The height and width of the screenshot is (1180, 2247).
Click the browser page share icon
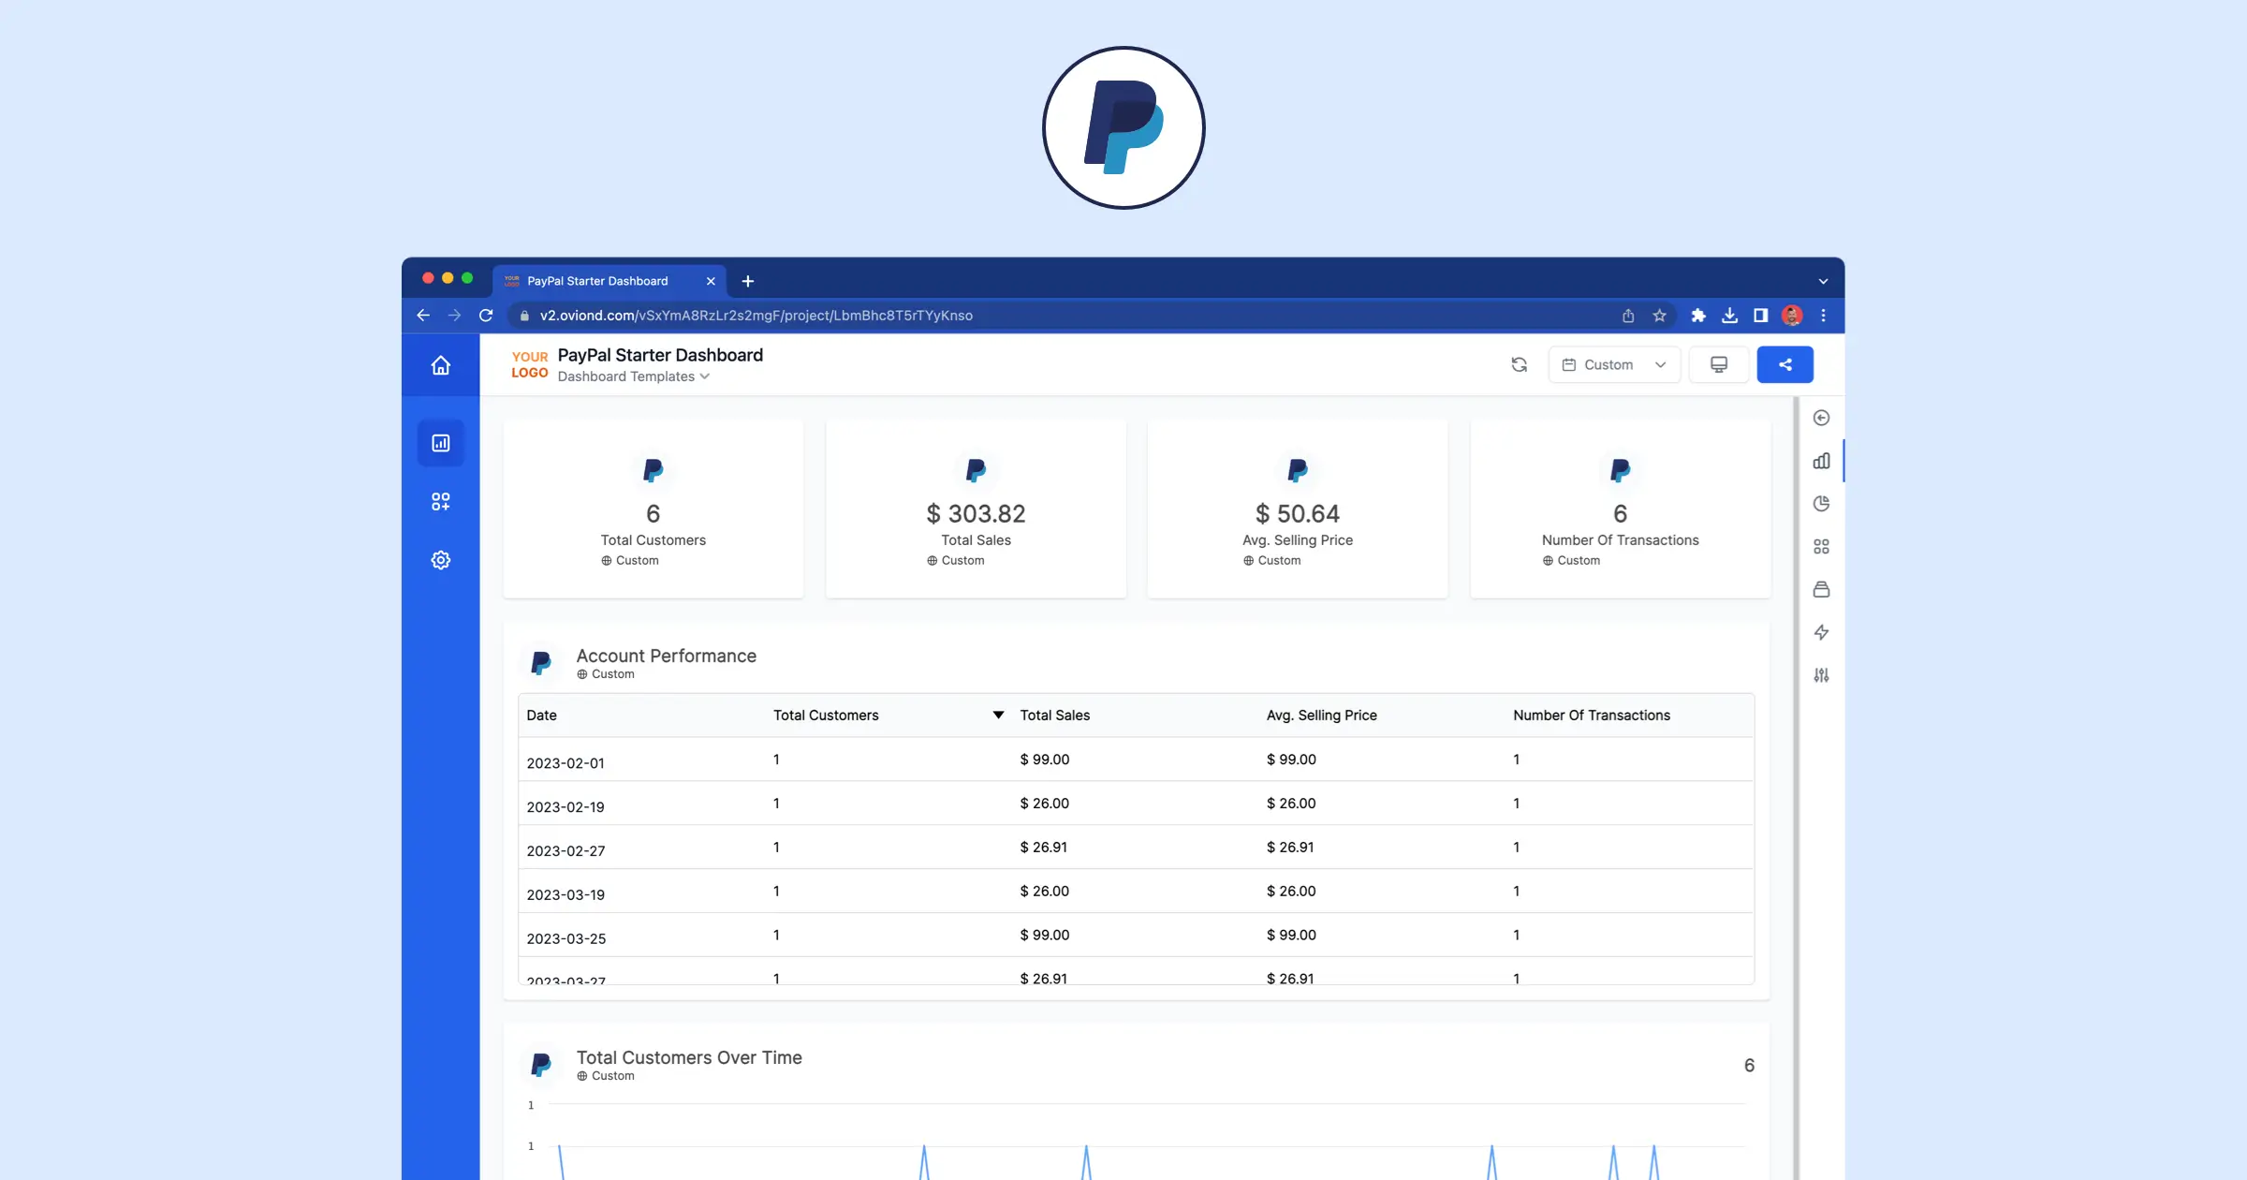pos(1628,316)
